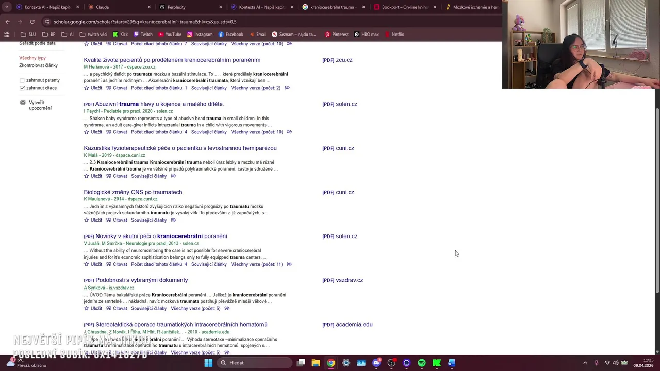The width and height of the screenshot is (660, 371).
Task: Open 'Podobnosti s vybranými dokumenty' result
Action: coord(141,280)
